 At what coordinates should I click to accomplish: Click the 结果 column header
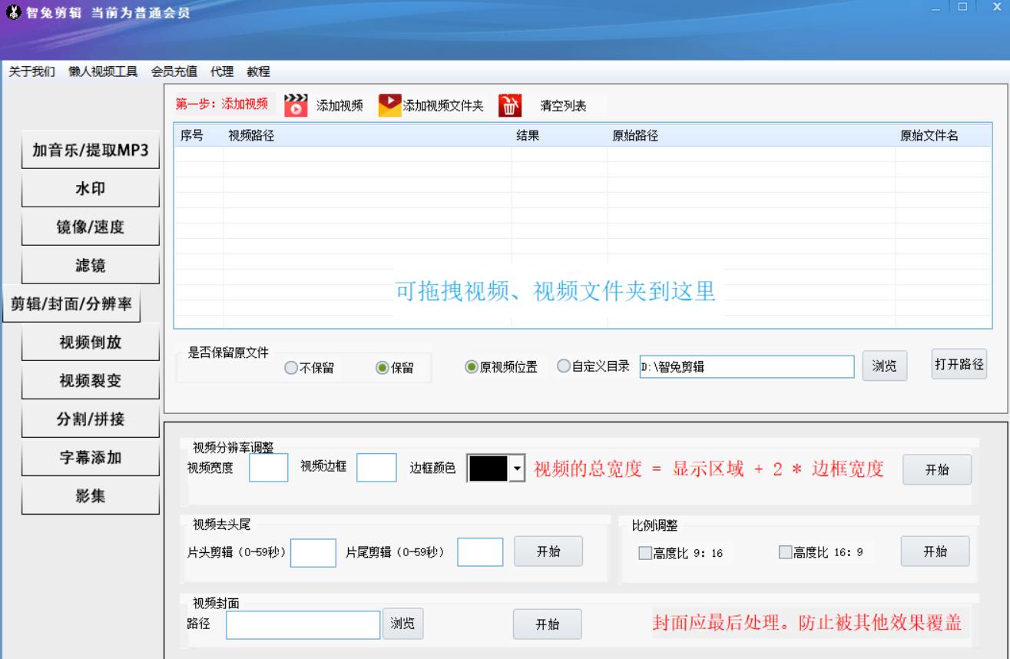(x=560, y=136)
